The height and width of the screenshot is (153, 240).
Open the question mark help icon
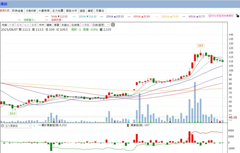[34, 126]
